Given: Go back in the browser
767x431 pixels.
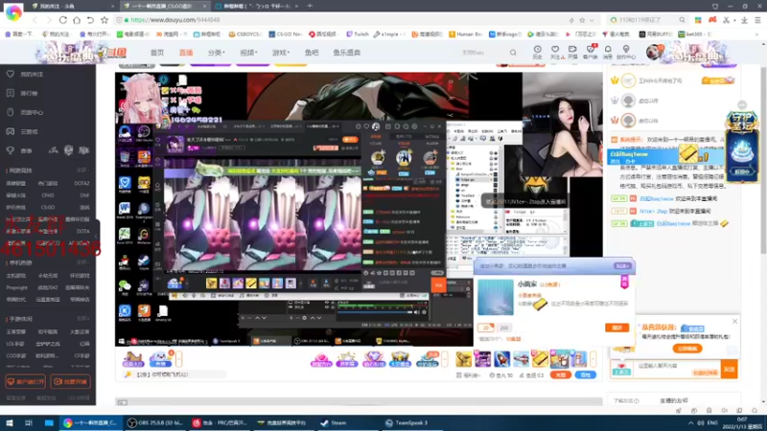Looking at the screenshot, I should [35, 20].
